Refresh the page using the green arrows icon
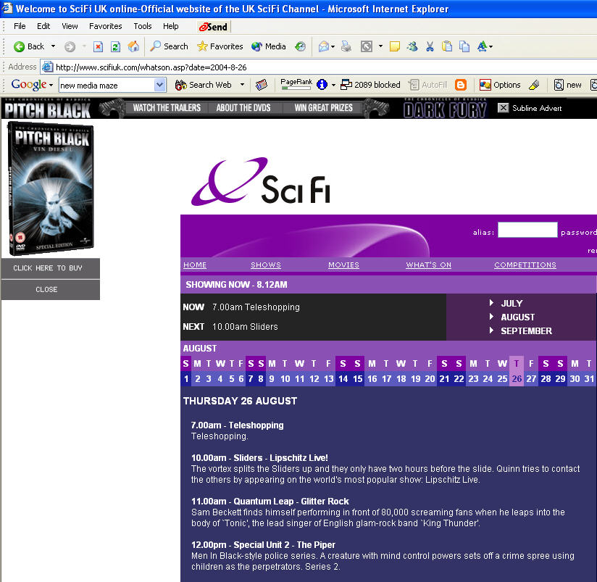 (x=115, y=46)
